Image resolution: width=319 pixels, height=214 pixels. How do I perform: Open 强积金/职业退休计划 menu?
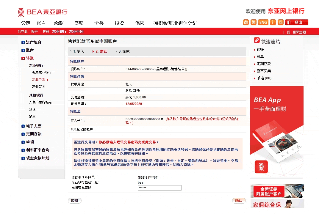click(x=175, y=23)
